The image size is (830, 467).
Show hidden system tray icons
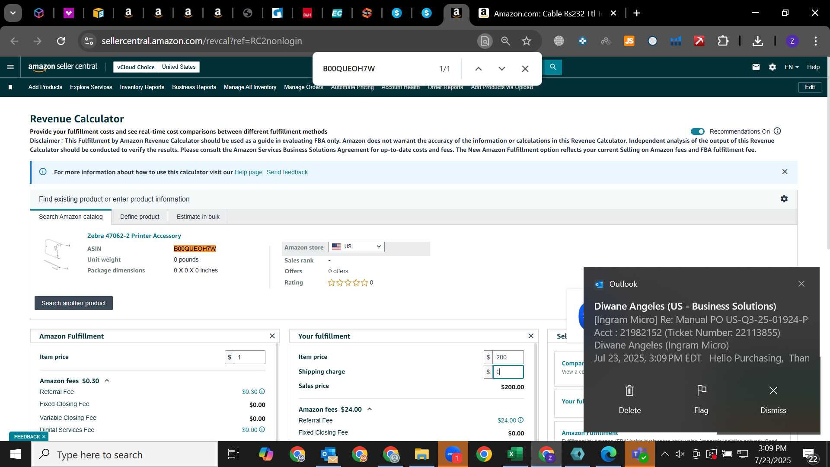pyautogui.click(x=665, y=454)
